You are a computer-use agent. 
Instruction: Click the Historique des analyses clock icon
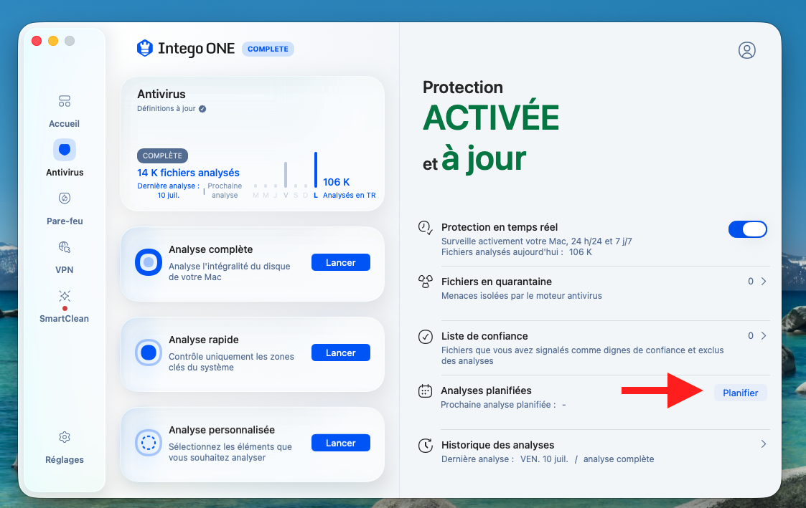pyautogui.click(x=425, y=446)
